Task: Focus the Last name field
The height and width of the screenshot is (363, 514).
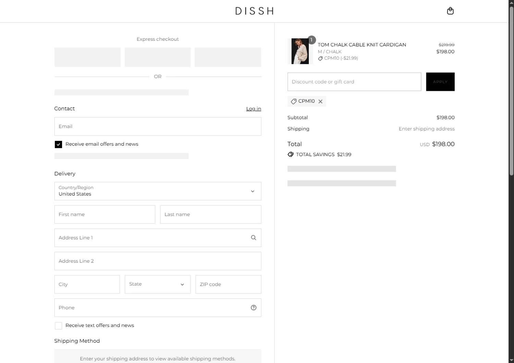Action: click(211, 214)
